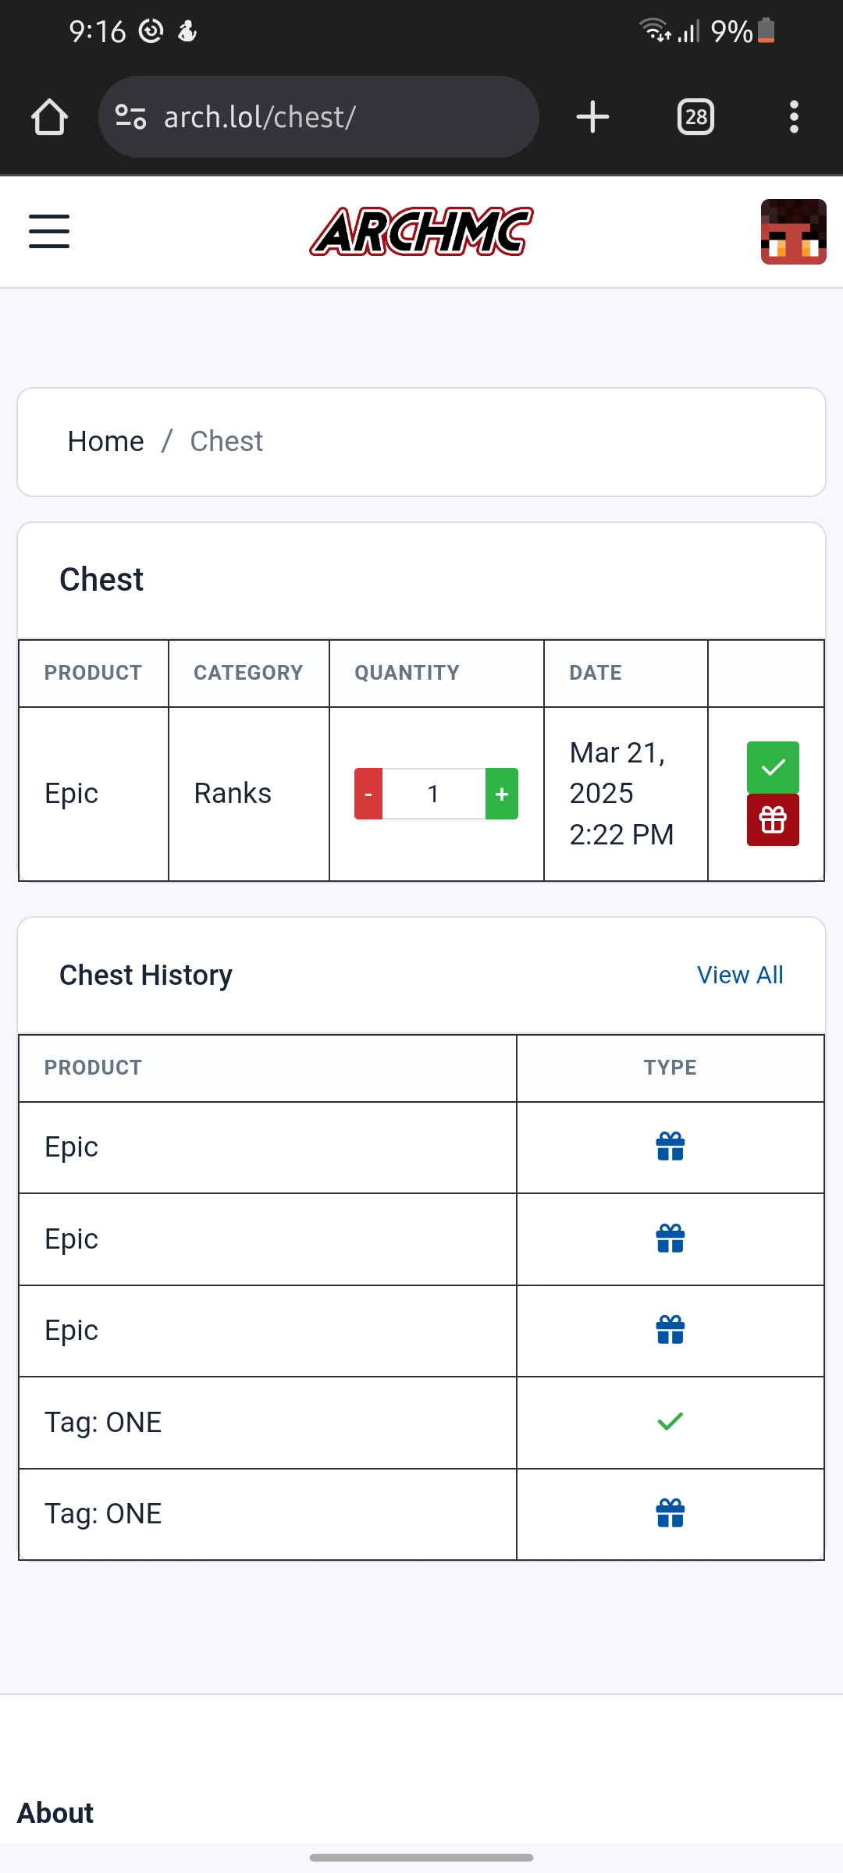Gift the Epic rank using red gift button
Screen dimensions: 843x1873
pos(773,820)
